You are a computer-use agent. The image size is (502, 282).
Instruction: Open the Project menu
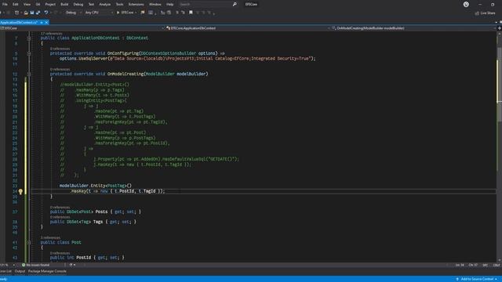(50, 5)
